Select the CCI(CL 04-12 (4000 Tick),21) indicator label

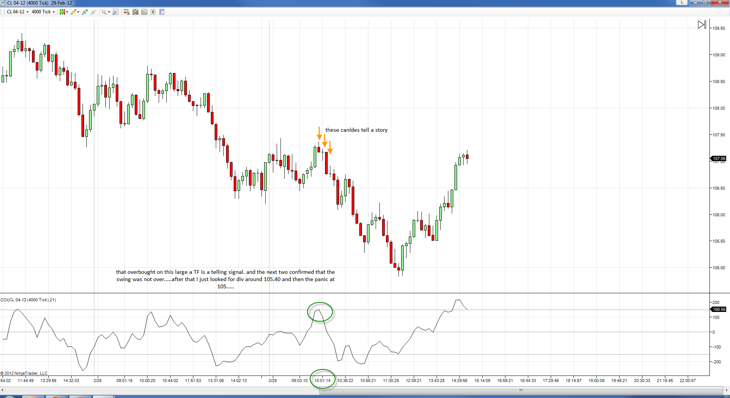pos(28,300)
